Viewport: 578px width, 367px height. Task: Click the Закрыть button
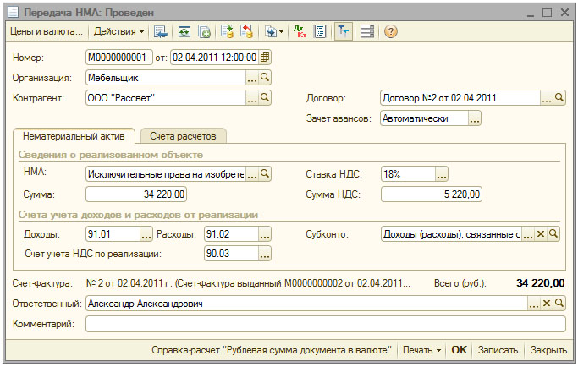click(x=548, y=350)
